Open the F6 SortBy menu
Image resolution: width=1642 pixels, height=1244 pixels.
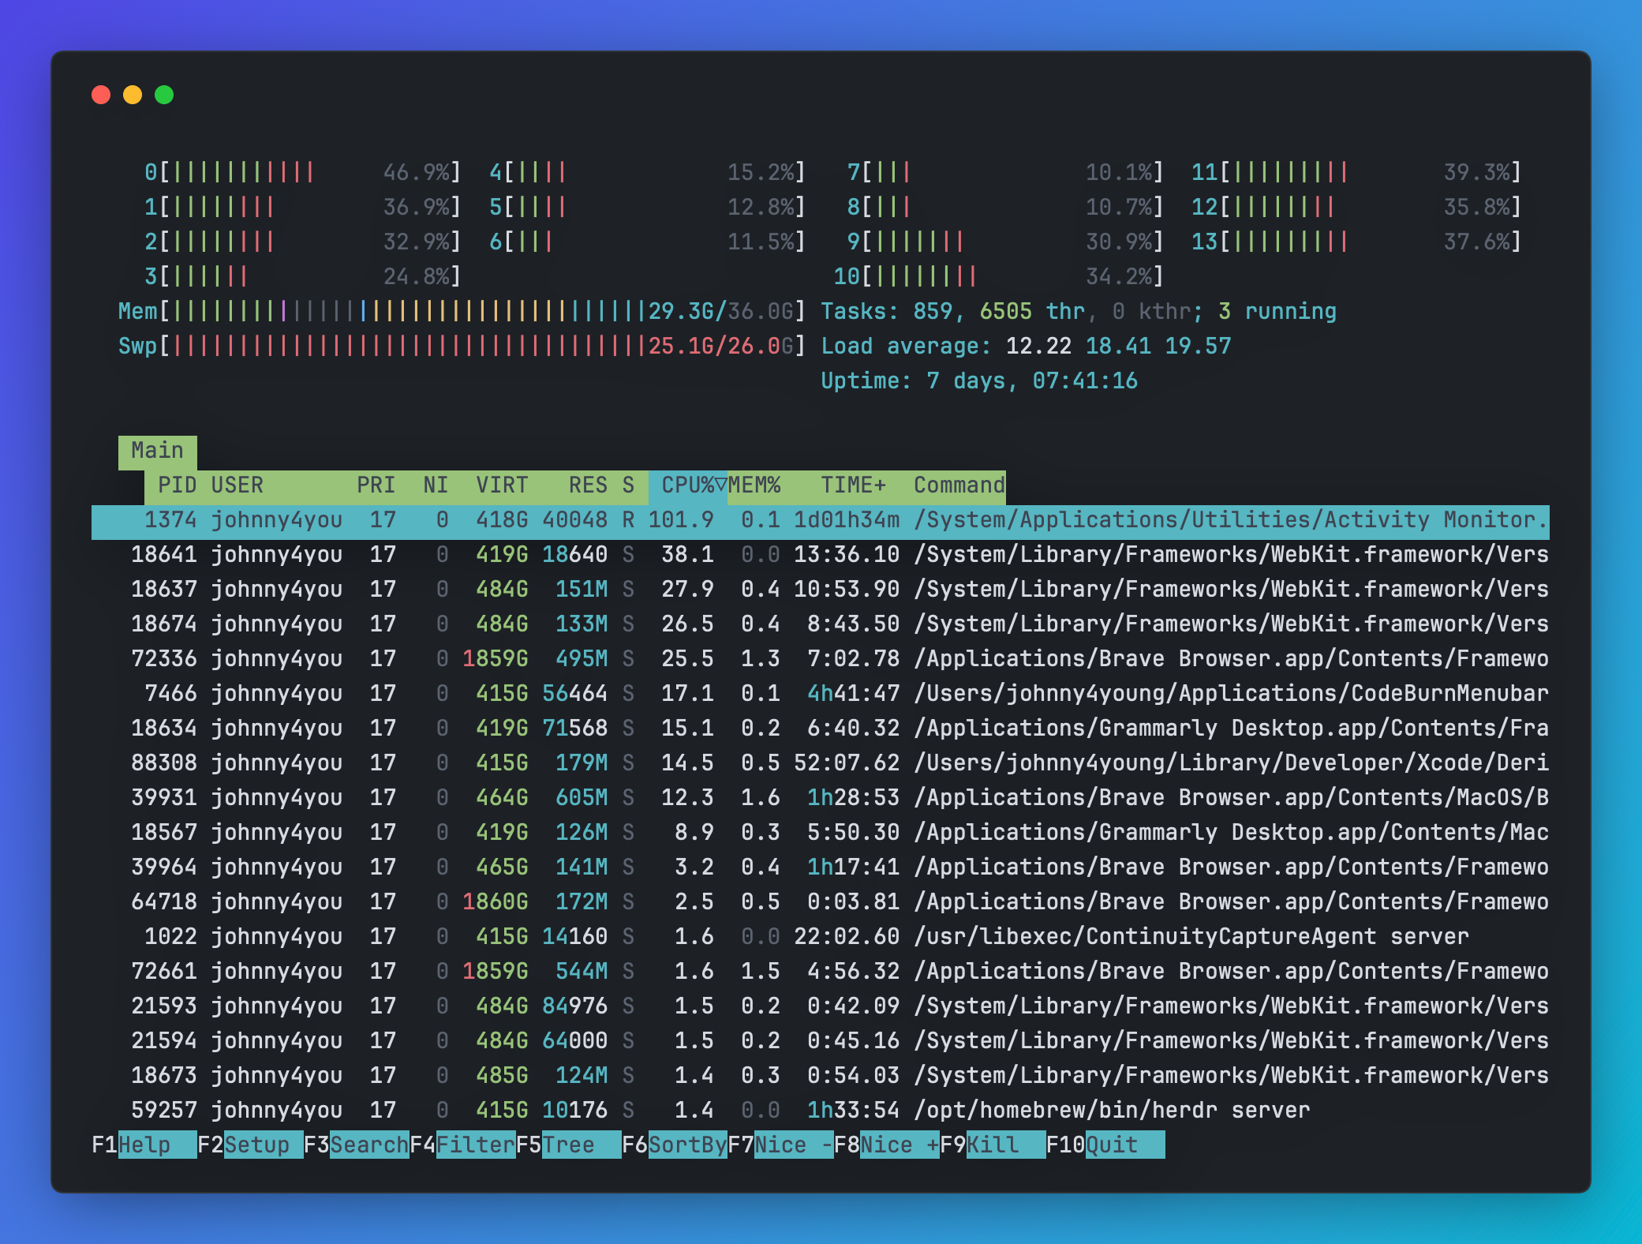[x=675, y=1145]
